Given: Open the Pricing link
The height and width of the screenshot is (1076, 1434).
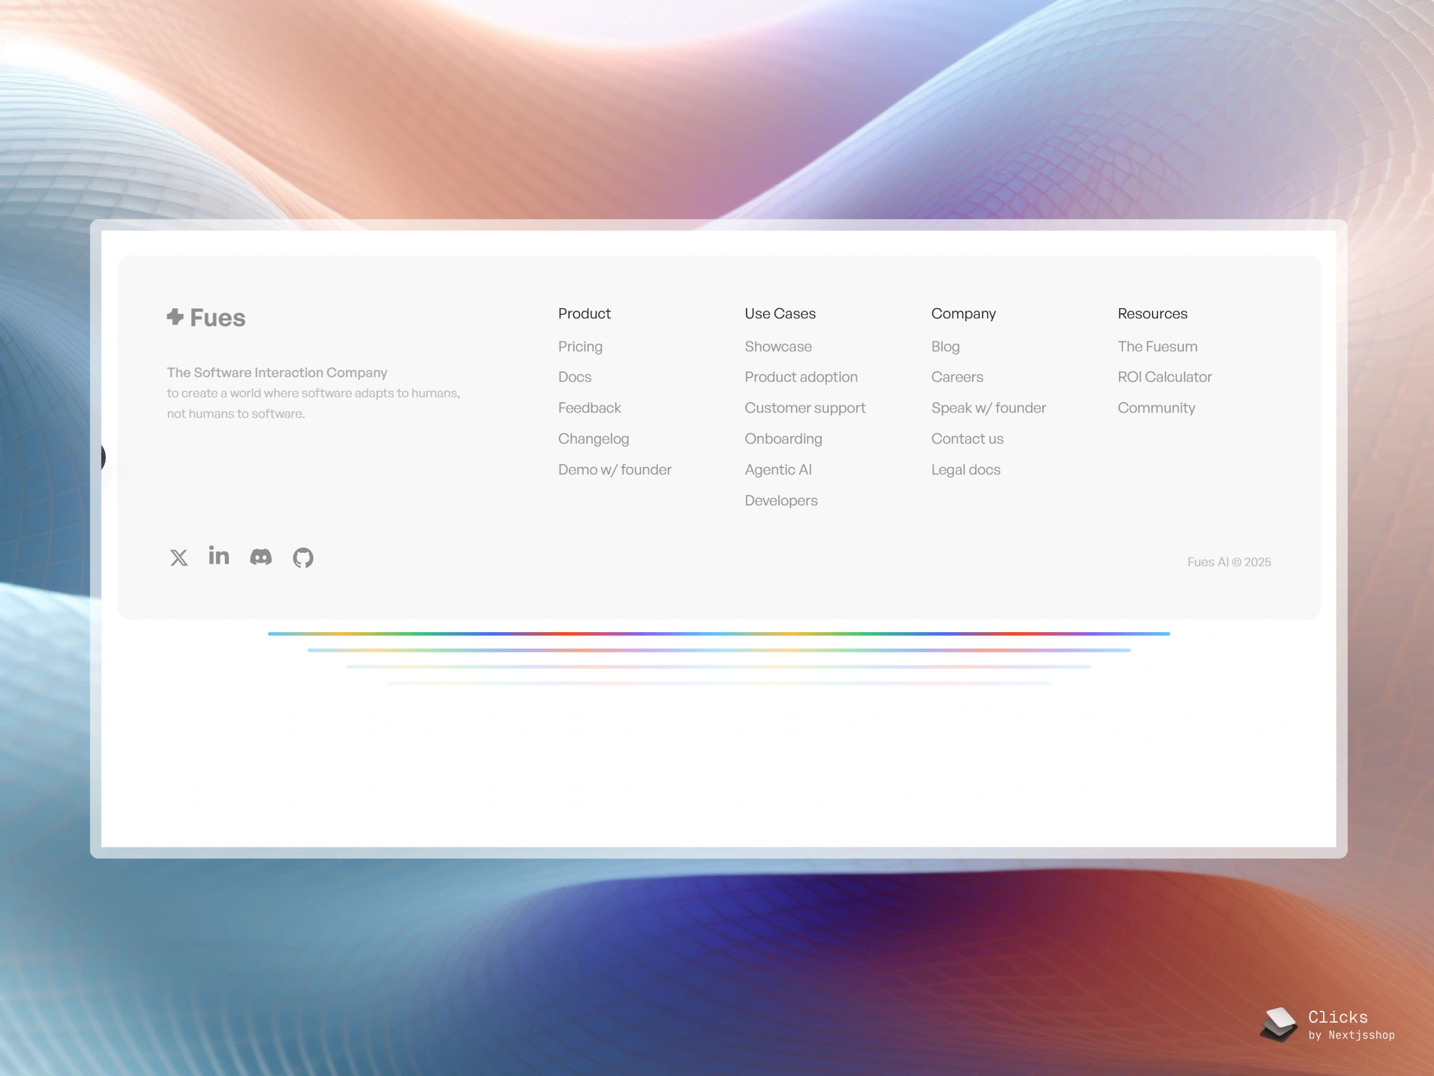Looking at the screenshot, I should 580,346.
